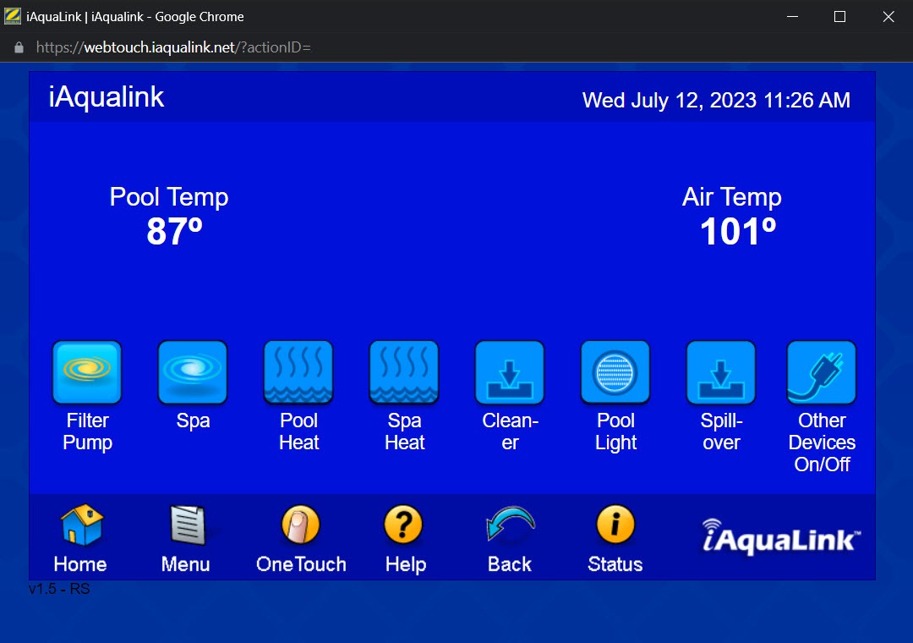Click the Other Devices On/Off label
913x643 pixels.
click(823, 442)
